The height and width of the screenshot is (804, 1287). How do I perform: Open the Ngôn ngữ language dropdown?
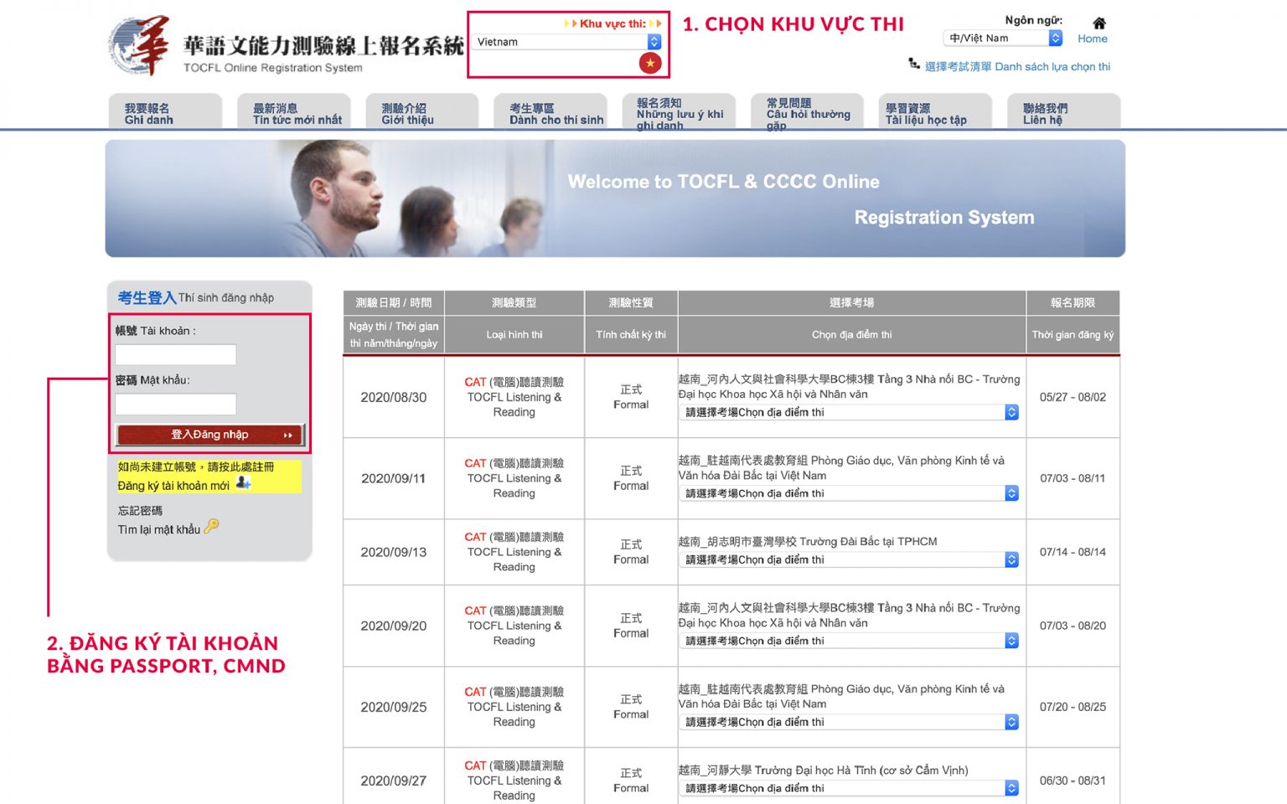click(1003, 38)
